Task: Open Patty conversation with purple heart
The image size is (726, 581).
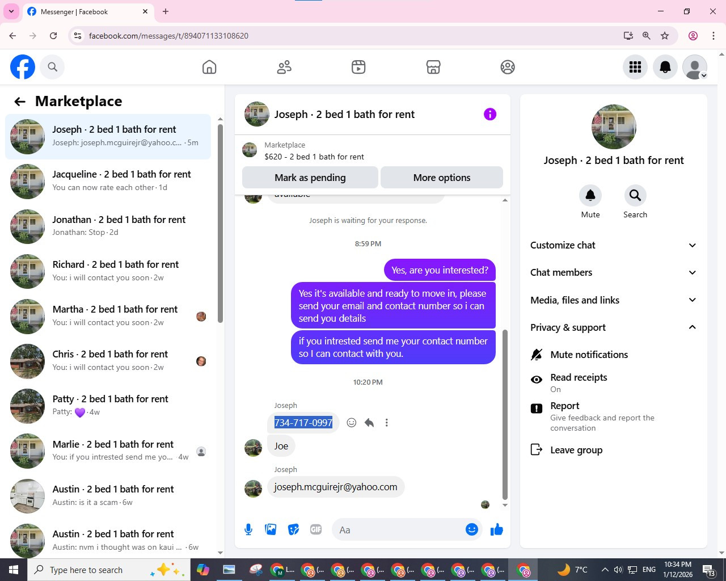Action: tap(108, 406)
